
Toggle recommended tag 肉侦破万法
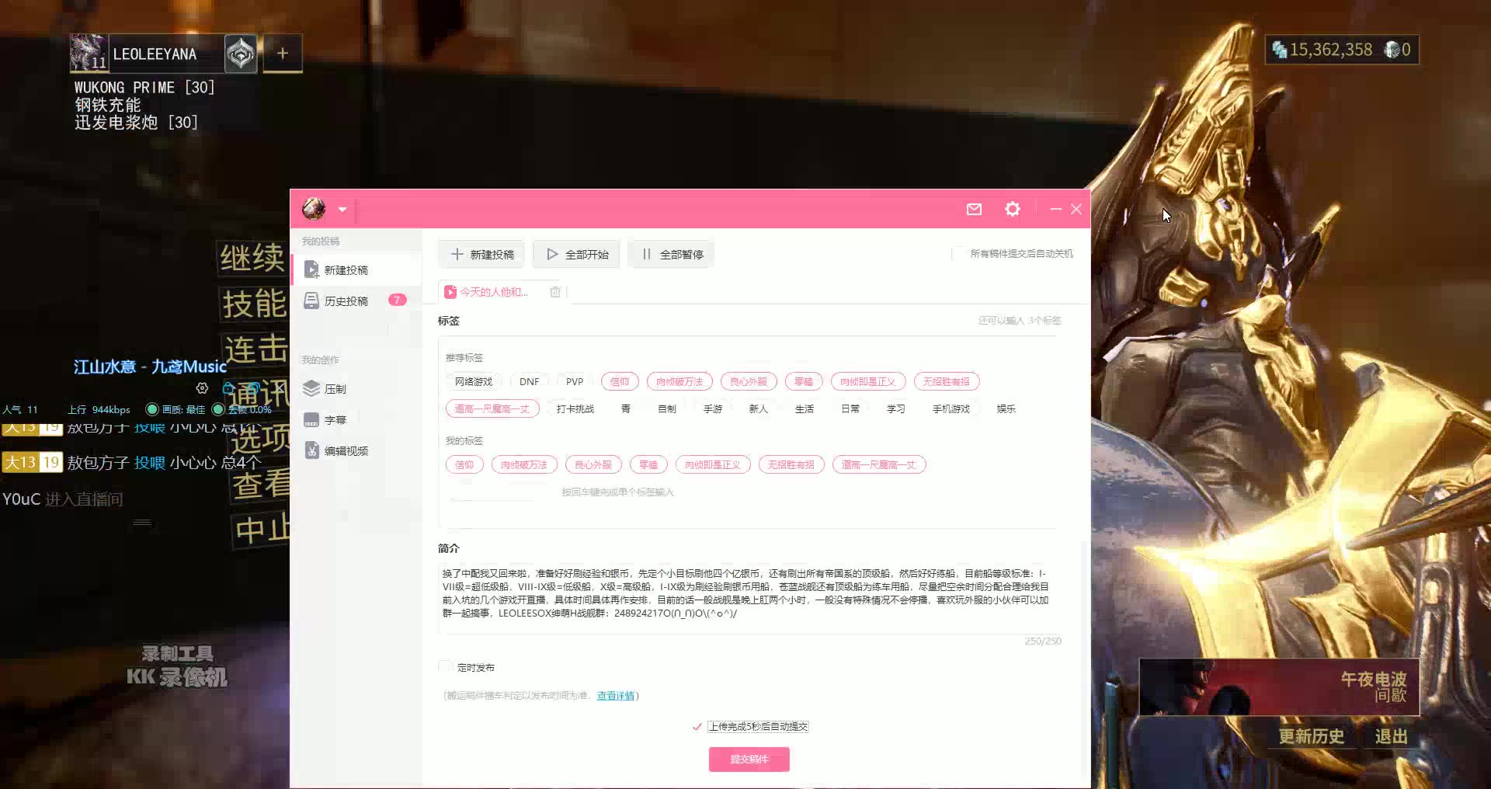679,381
